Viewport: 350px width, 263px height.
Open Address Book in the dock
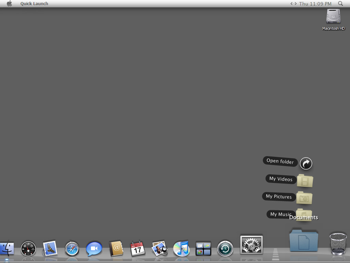(116, 249)
